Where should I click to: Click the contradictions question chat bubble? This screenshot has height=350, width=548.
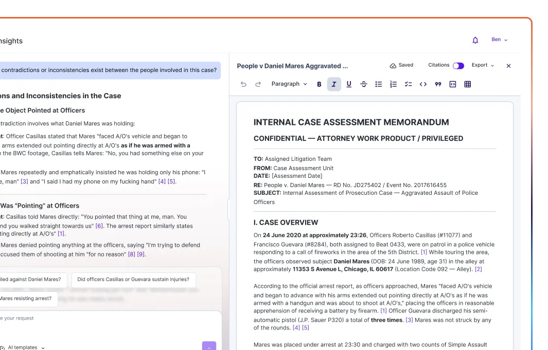pyautogui.click(x=110, y=70)
